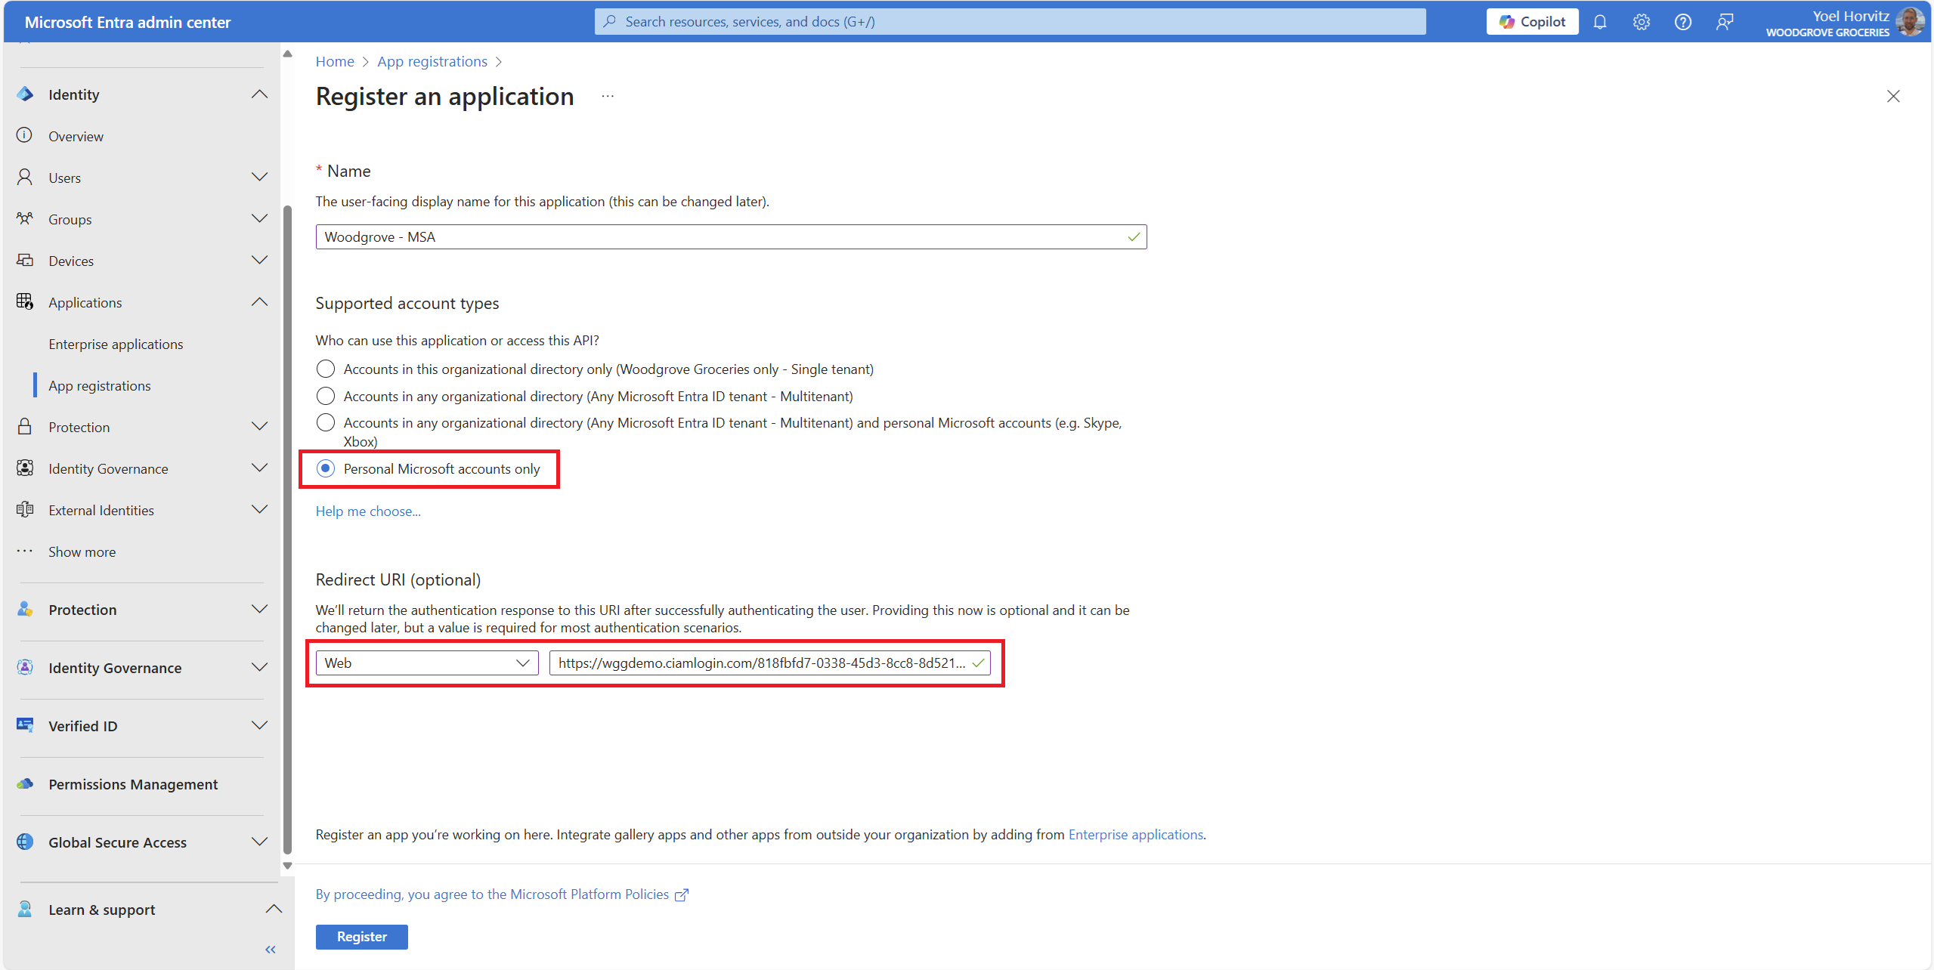Collapse sidebar with double chevron icon
Viewport: 1934px width, 970px height.
[x=271, y=950]
